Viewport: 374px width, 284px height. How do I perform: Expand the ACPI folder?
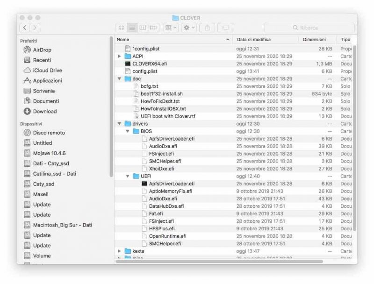click(x=119, y=56)
